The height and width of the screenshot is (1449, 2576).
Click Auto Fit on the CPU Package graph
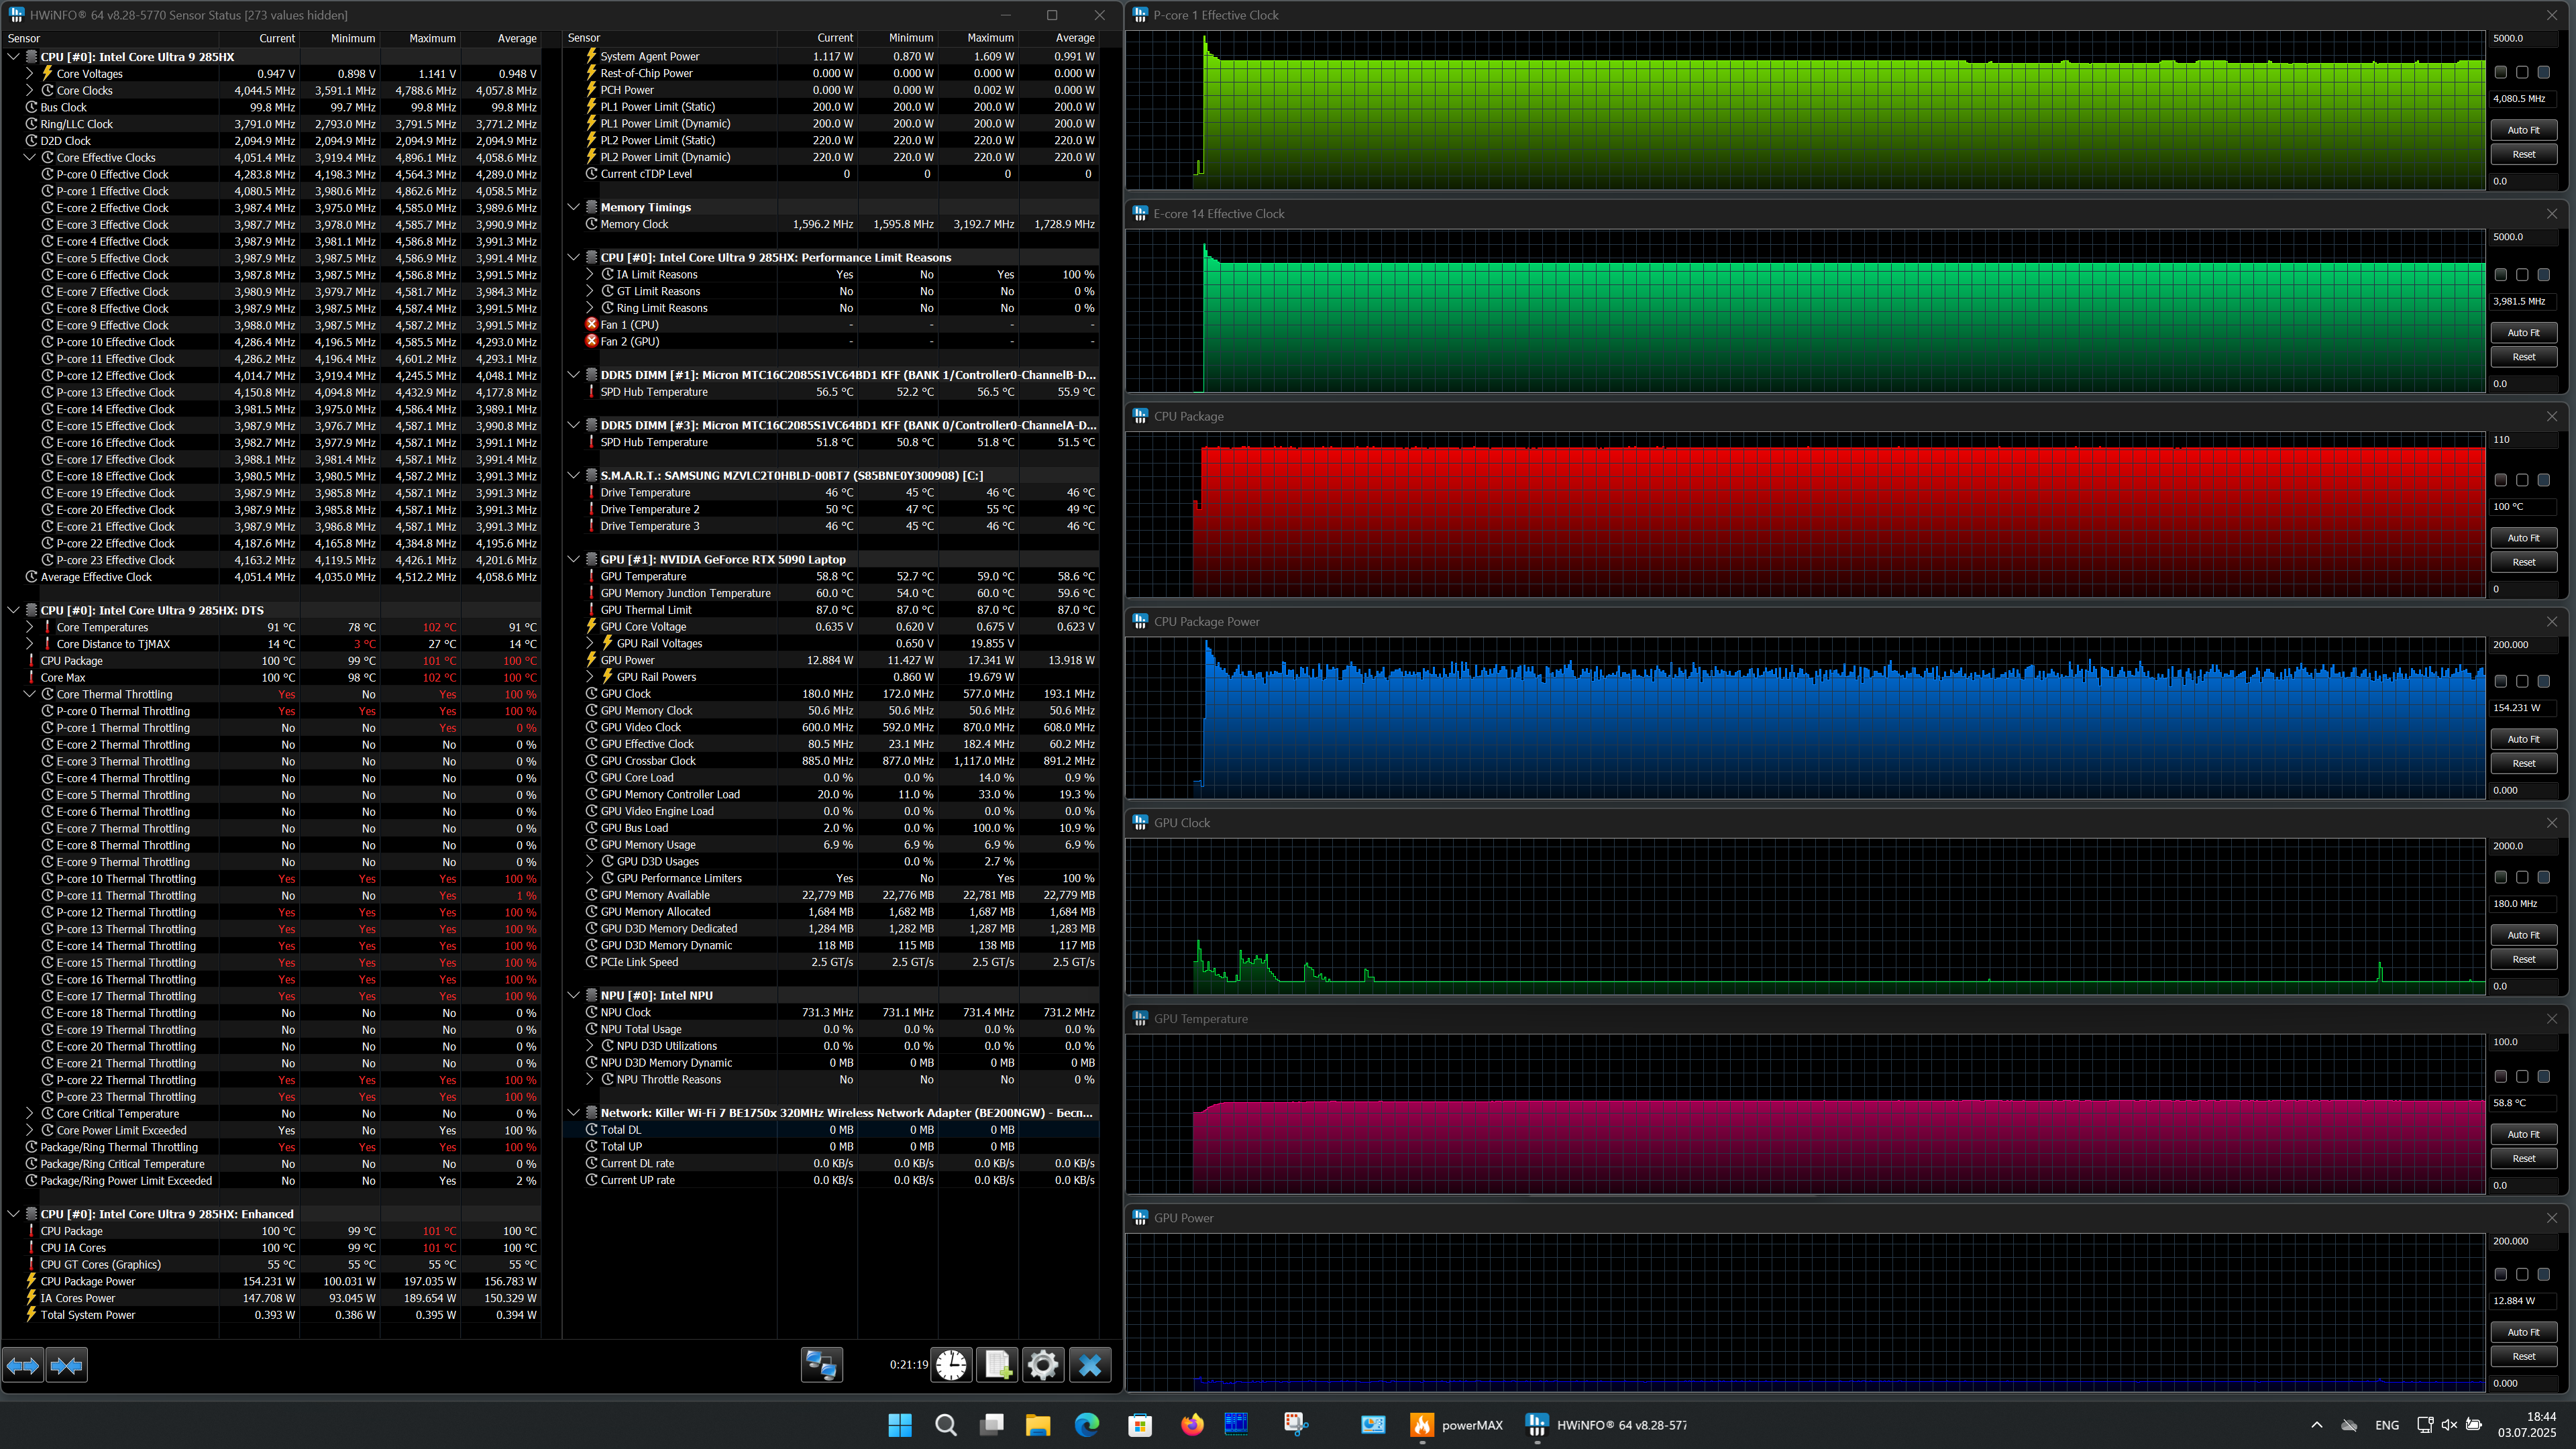(2523, 538)
